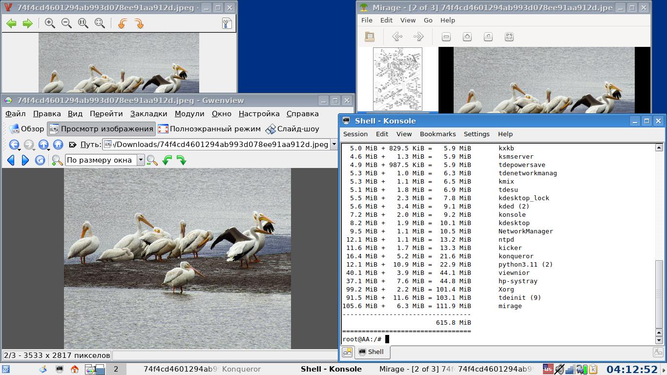This screenshot has height=375, width=667.
Task: Rotate image left with Viewnior's orange arrow
Action: click(122, 23)
